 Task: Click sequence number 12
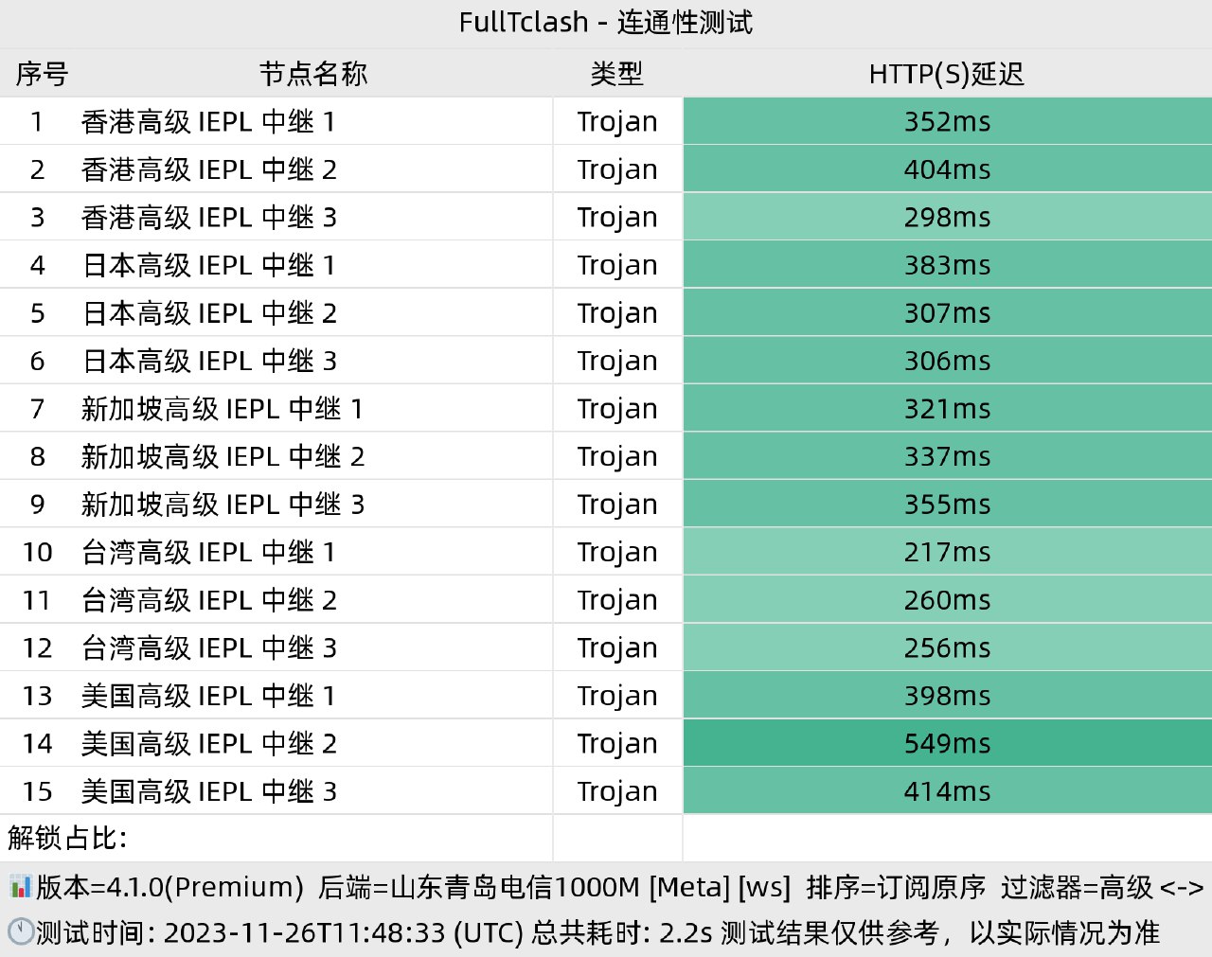(x=38, y=647)
